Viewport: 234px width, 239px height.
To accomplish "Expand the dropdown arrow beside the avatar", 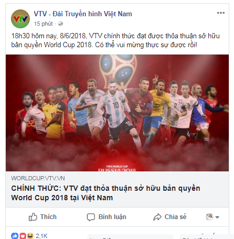I will point(217,217).
